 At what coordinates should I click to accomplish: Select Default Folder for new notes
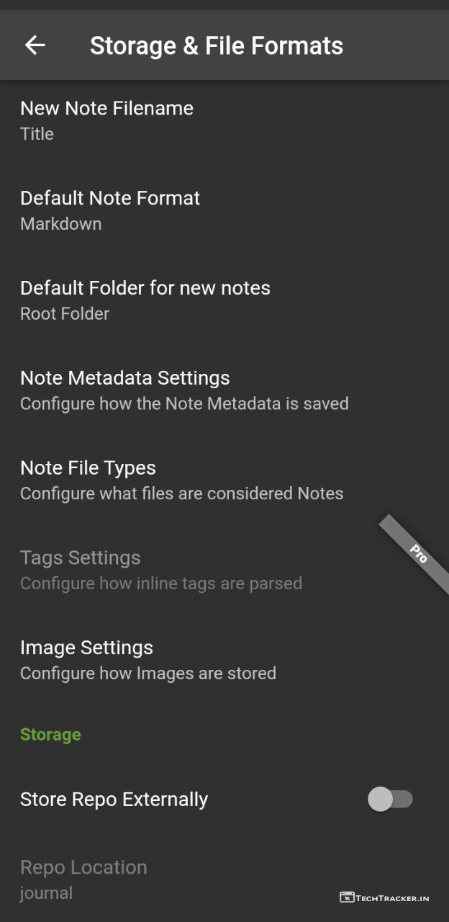[145, 288]
